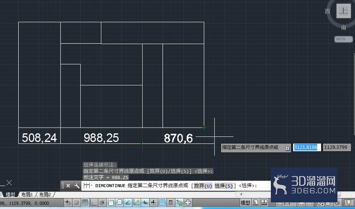This screenshot has height=209, width=355.
Task: Toggle Infer Constraints in status bar
Action: pos(68,202)
